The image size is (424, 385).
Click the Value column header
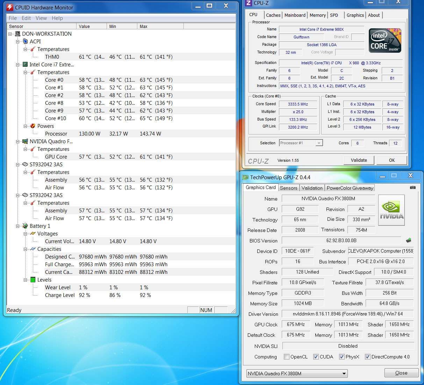(92, 26)
